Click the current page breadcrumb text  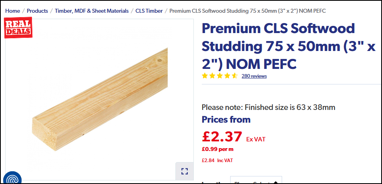pos(247,11)
